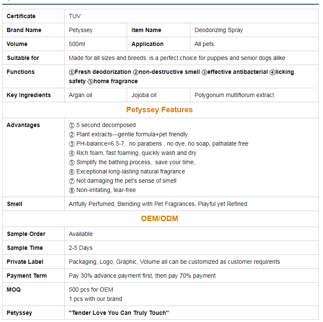Click the Deodorizing Spray item name
Viewport: 323px width, 322px height.
(219, 30)
